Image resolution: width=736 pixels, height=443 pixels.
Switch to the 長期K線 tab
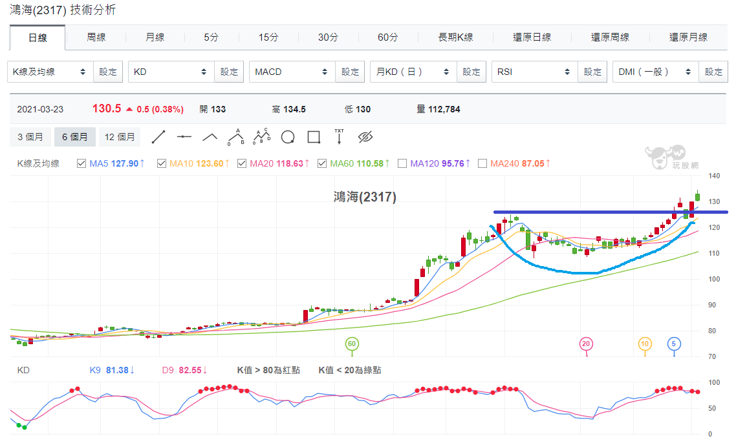tap(455, 37)
